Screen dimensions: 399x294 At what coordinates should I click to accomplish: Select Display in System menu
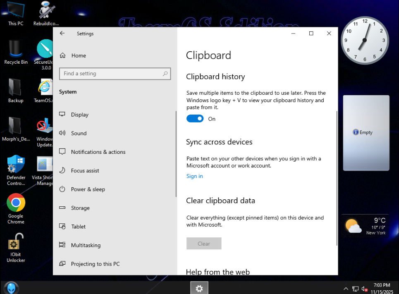(x=79, y=115)
